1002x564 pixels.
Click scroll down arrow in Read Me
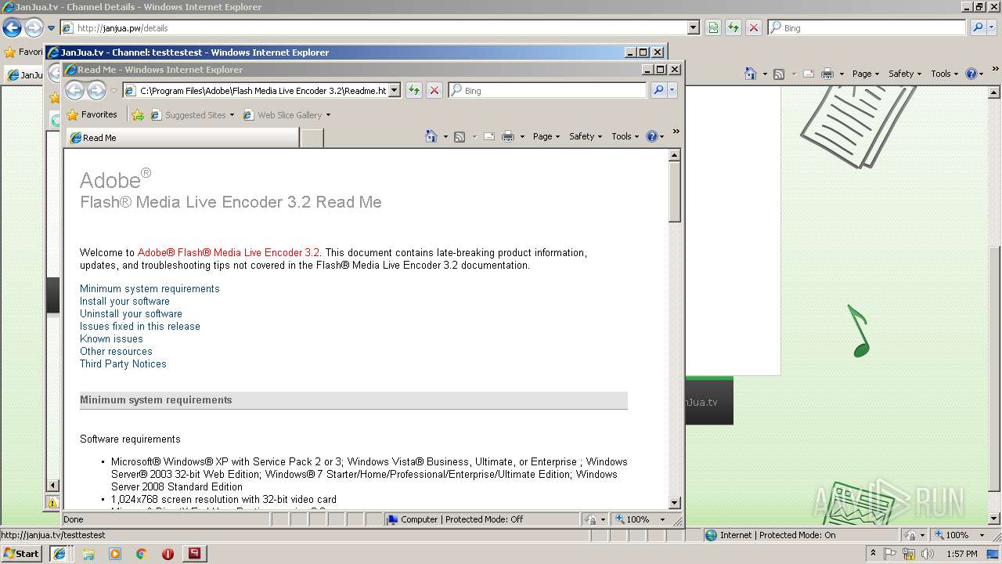point(675,502)
